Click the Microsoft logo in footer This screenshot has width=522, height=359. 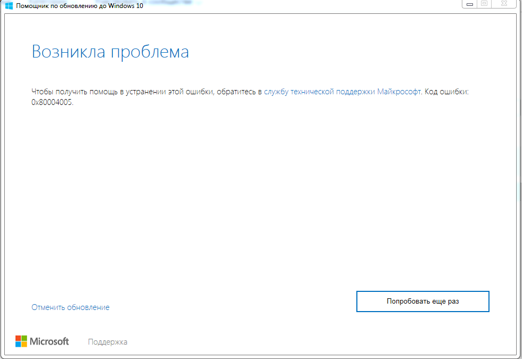pos(42,341)
